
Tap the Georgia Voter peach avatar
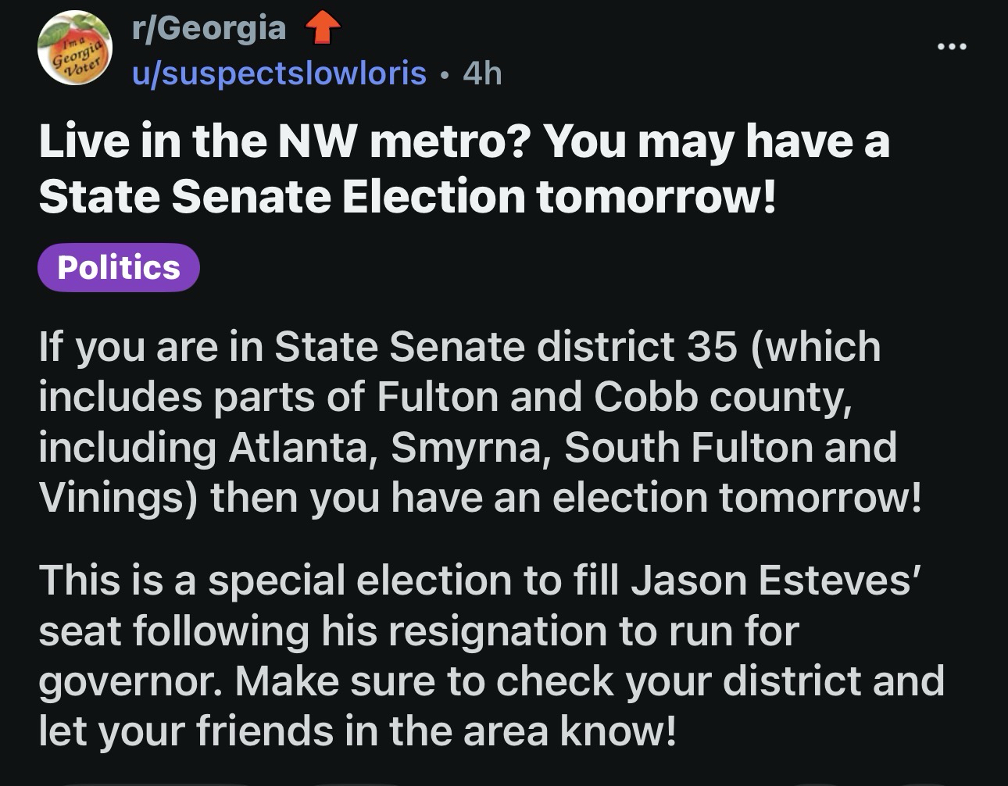(75, 48)
